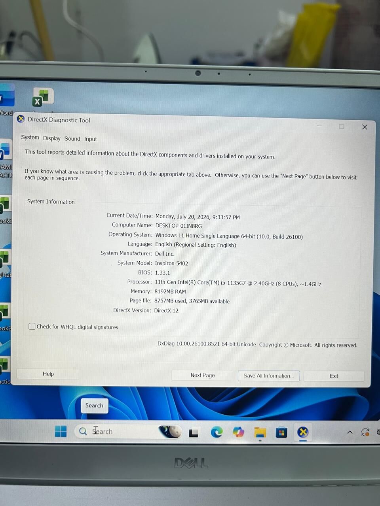
Task: Open the Windows Start menu
Action: tap(61, 431)
